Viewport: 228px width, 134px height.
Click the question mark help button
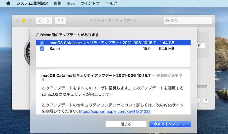(x=206, y=101)
